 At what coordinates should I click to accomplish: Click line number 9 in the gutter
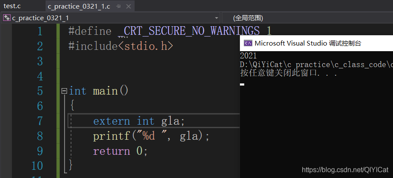coord(40,151)
